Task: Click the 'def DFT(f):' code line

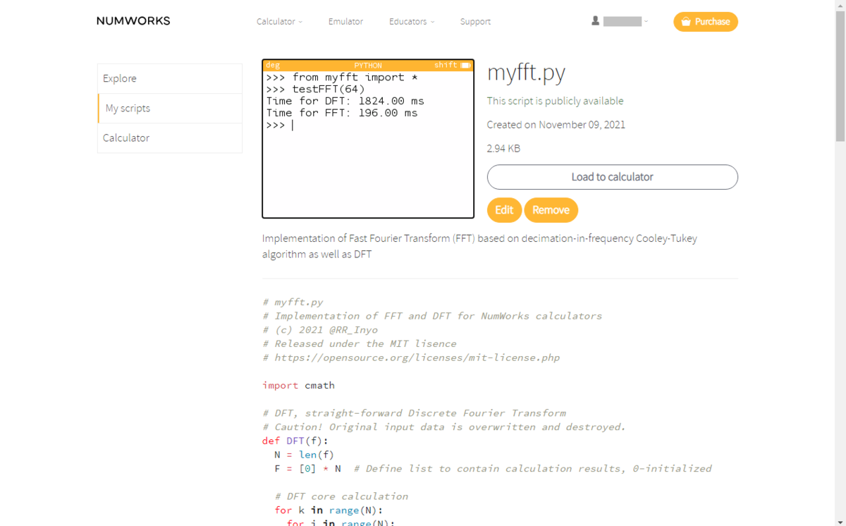Action: pos(295,441)
